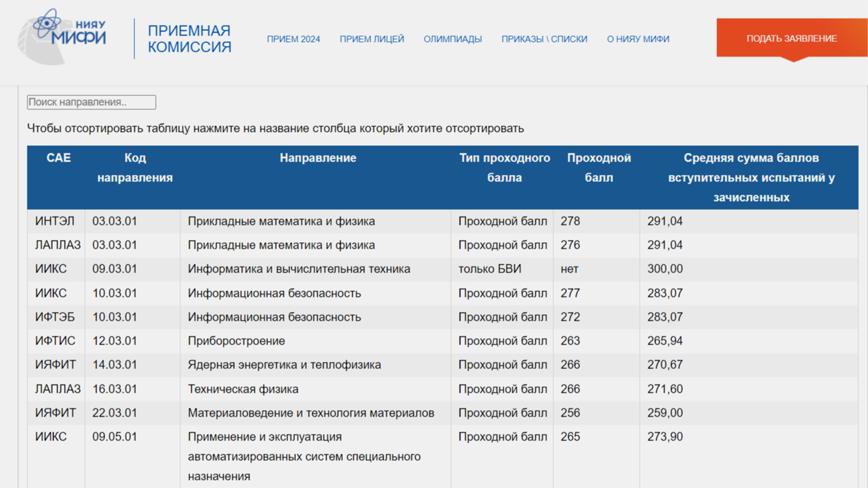Viewport: 868px width, 488px height.
Task: Click Прикладные математика и физика in ИНТЭЛ row
Action: 281,221
